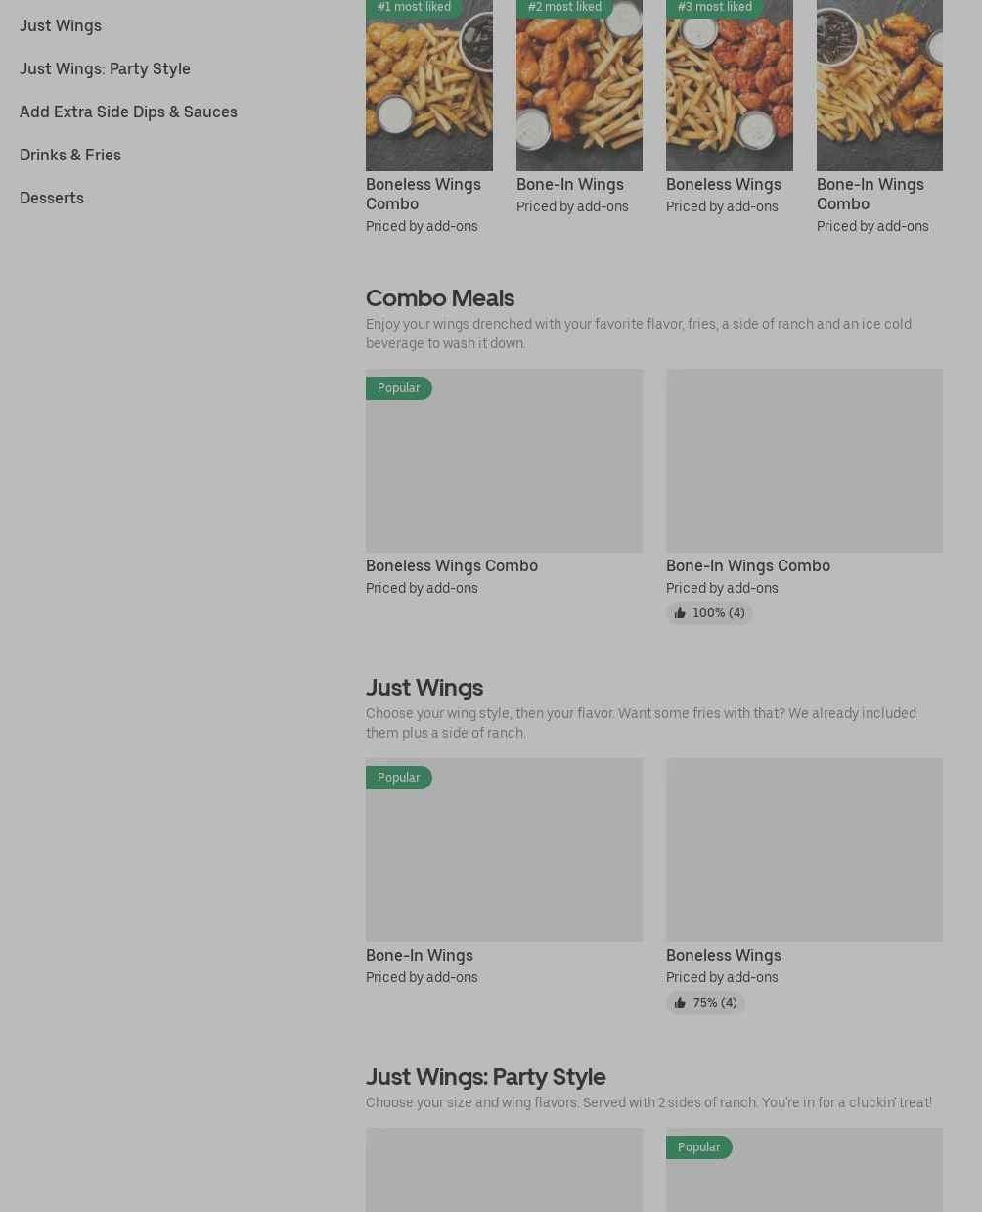Click Popular badge on Bone-In Wings card
The height and width of the screenshot is (1212, 982).
(x=399, y=778)
